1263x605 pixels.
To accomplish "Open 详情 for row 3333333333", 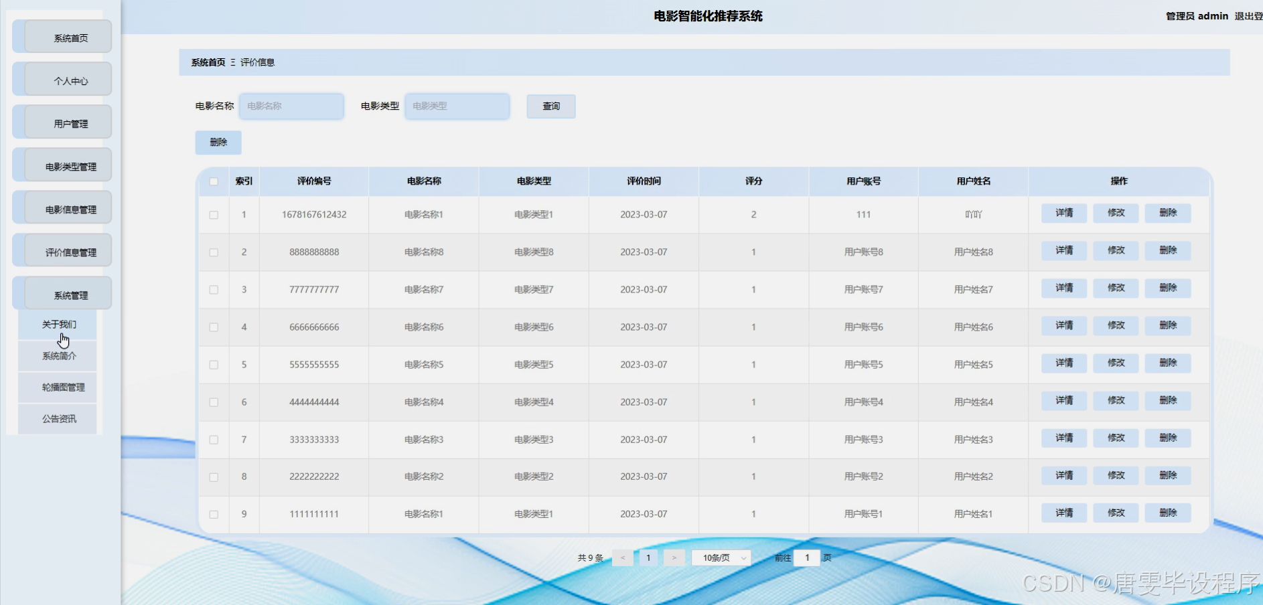I will coord(1064,438).
